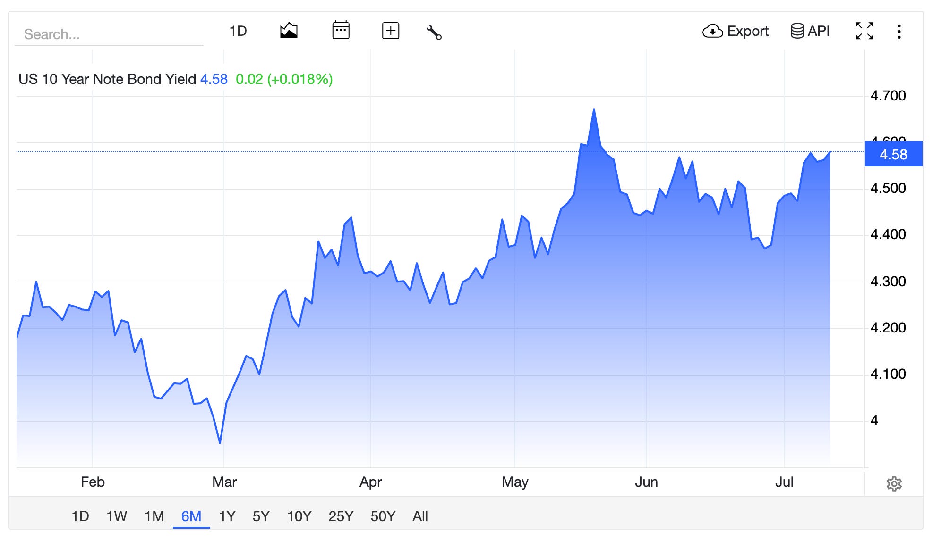
Task: Click the Search input field
Action: pyautogui.click(x=109, y=34)
